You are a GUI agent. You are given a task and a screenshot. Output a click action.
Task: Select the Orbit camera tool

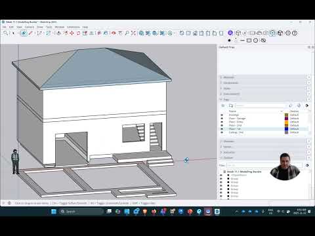[114, 33]
